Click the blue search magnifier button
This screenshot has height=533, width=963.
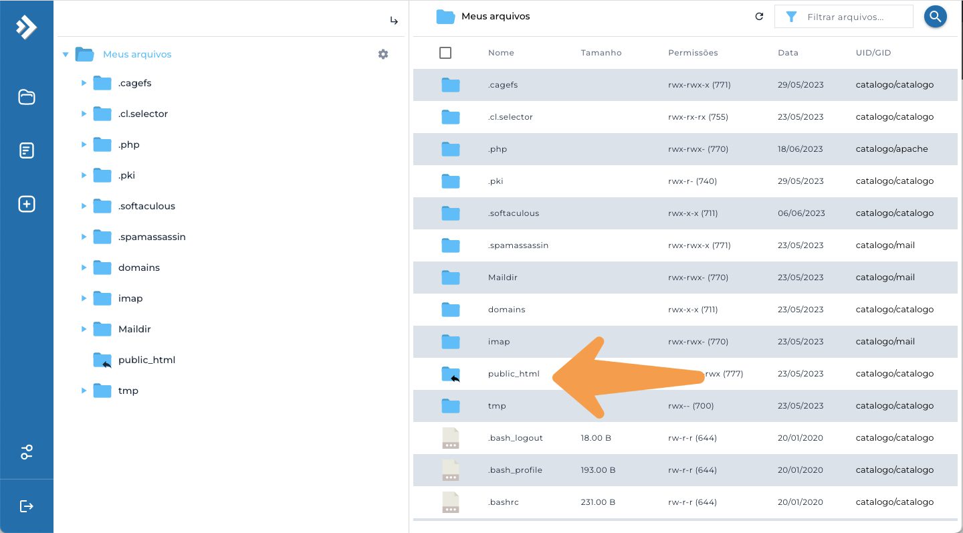point(936,17)
